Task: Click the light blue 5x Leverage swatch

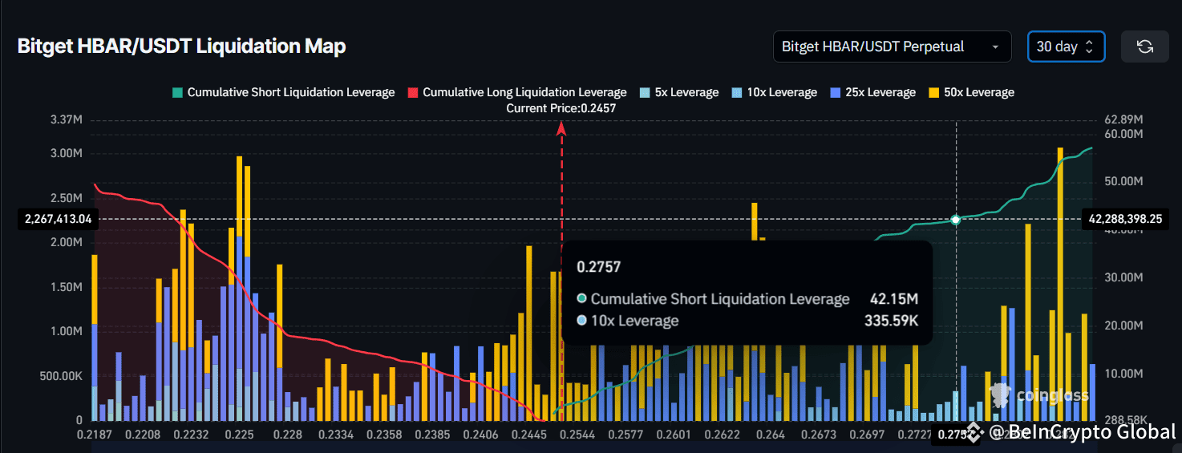Action: (644, 92)
